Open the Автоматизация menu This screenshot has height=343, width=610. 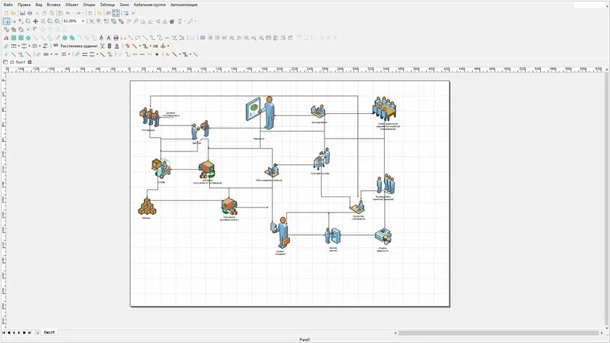184,4
